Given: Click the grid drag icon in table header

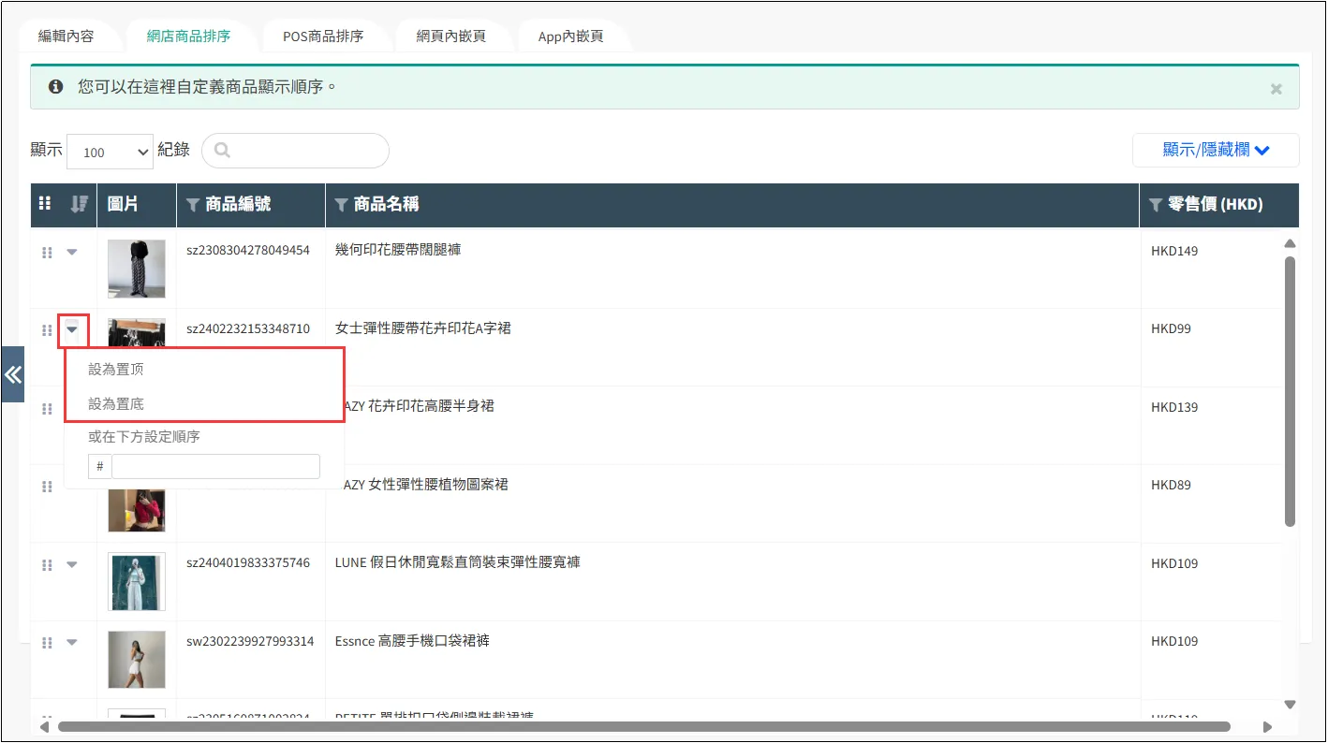Looking at the screenshot, I should click(x=45, y=204).
